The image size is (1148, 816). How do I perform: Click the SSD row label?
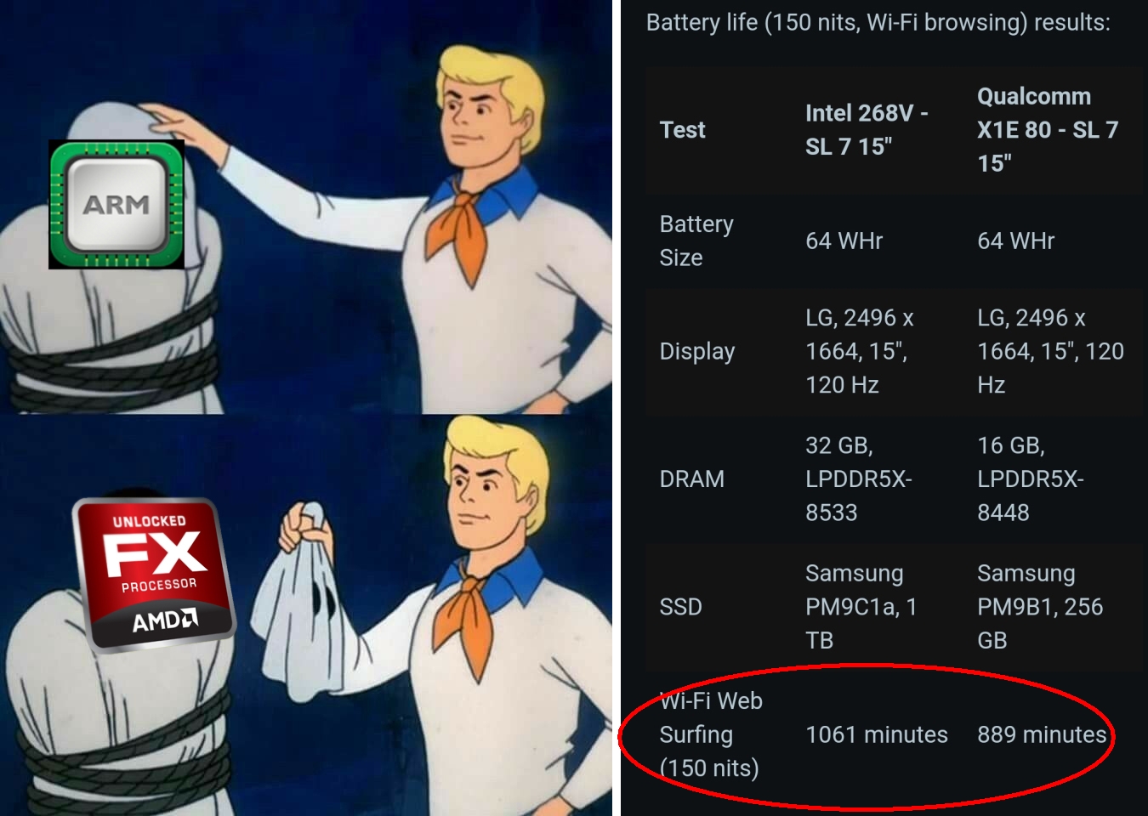tap(680, 607)
